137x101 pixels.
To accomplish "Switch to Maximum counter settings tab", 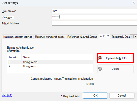I will click(18, 37).
